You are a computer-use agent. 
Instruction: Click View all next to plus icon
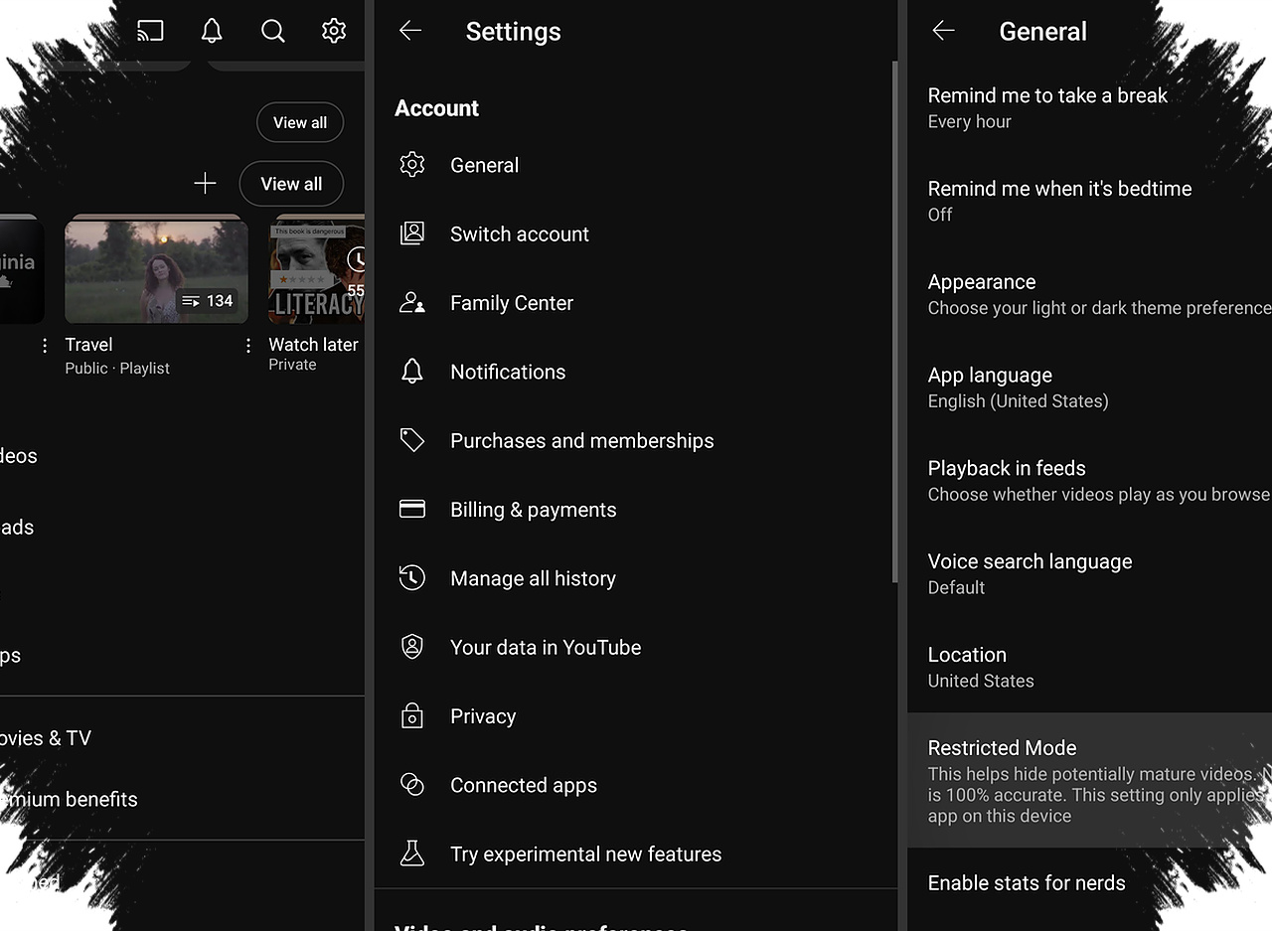pos(291,184)
